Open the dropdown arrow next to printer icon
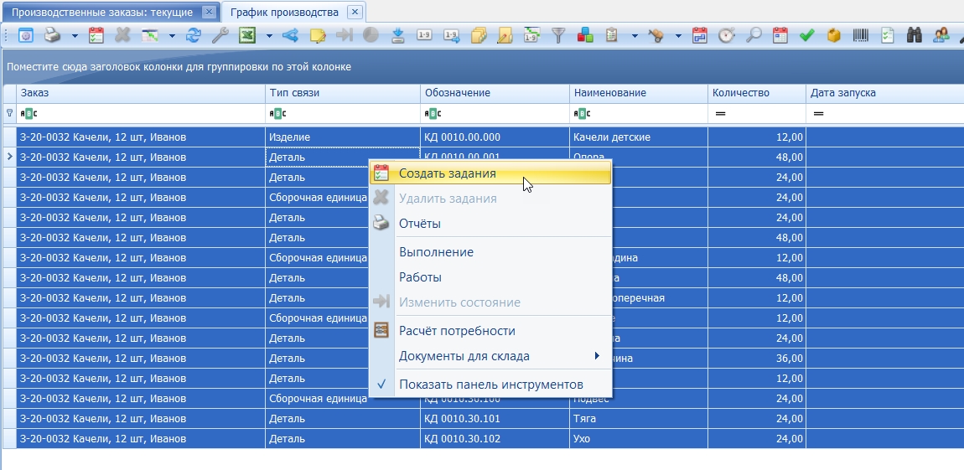Image resolution: width=964 pixels, height=470 pixels. pos(75,36)
